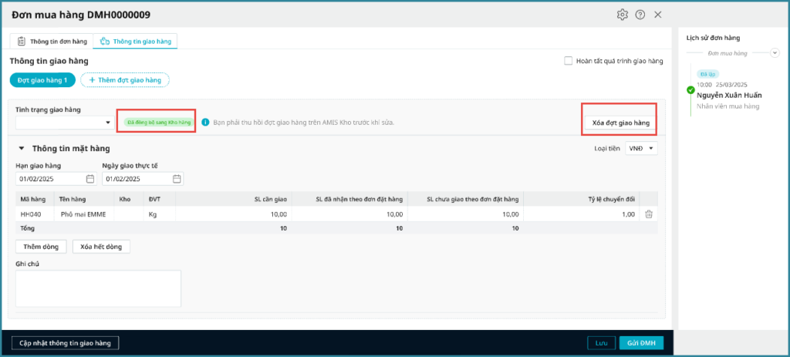Click Xóa đợt giao hàng button
Image resolution: width=790 pixels, height=357 pixels.
(x=621, y=123)
